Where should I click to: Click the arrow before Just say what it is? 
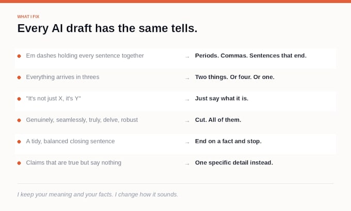(x=187, y=100)
